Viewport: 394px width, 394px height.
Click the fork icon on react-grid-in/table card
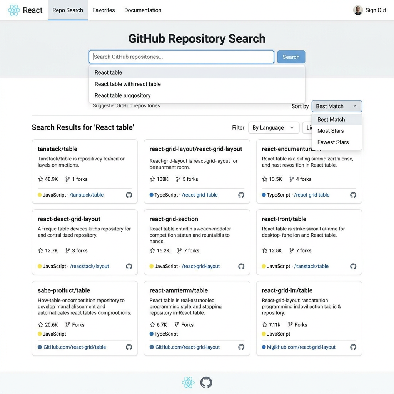[x=290, y=325]
